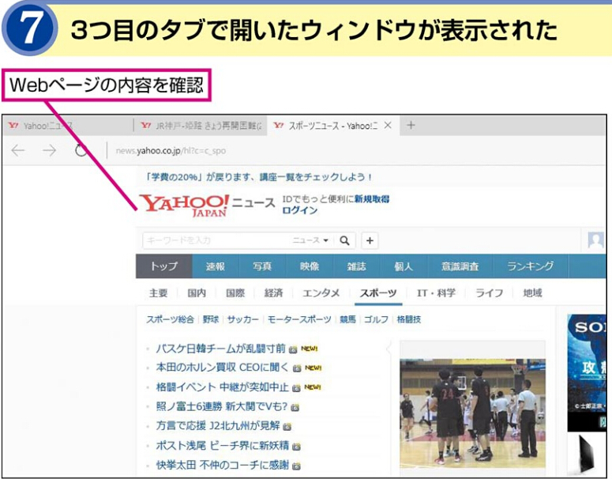Click the 新規取得 ID link
Viewport: 612px width, 479px height.
click(x=372, y=199)
